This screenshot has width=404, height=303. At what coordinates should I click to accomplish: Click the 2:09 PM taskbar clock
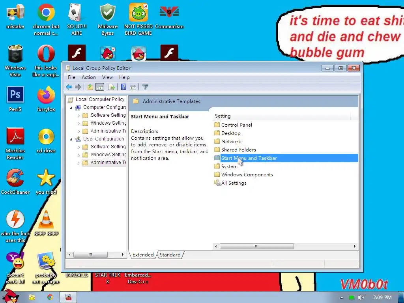point(382,297)
